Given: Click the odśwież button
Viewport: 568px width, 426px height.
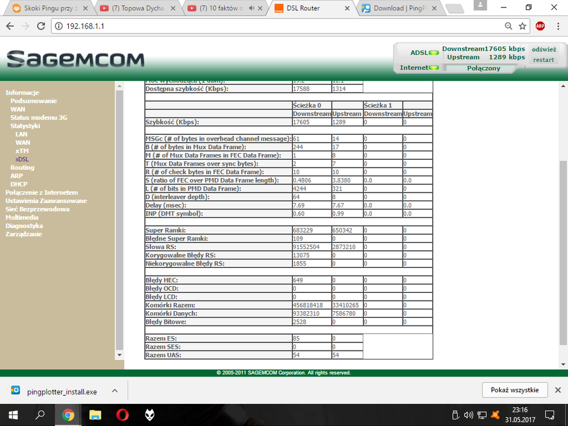Looking at the screenshot, I should [544, 49].
